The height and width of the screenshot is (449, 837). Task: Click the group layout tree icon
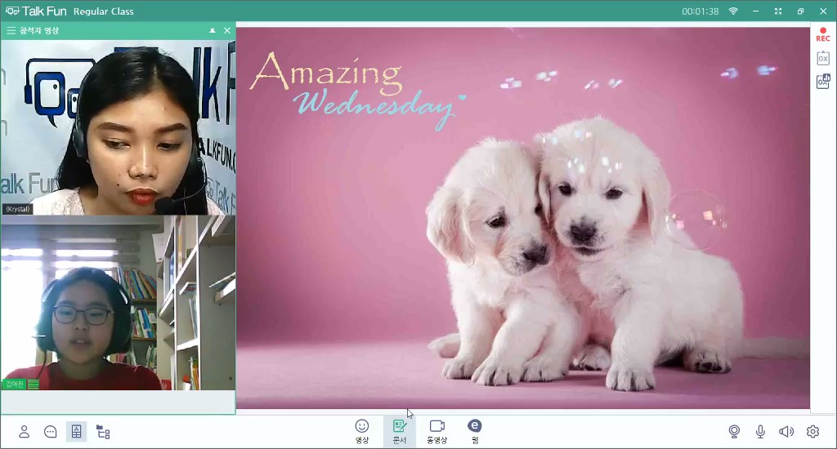[x=103, y=432]
